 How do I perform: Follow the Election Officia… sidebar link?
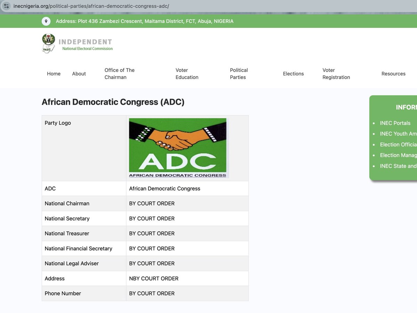tap(398, 145)
